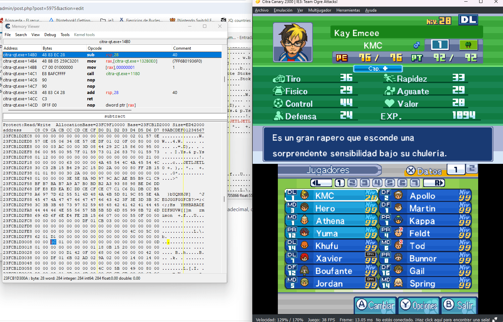The width and height of the screenshot is (503, 322).
Task: Switch to Datos page 2 tab
Action: tap(472, 169)
